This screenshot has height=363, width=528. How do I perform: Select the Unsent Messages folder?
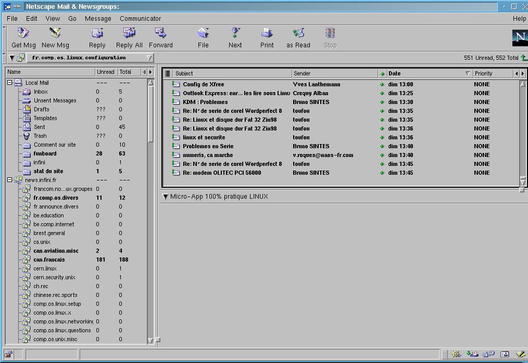coord(55,100)
